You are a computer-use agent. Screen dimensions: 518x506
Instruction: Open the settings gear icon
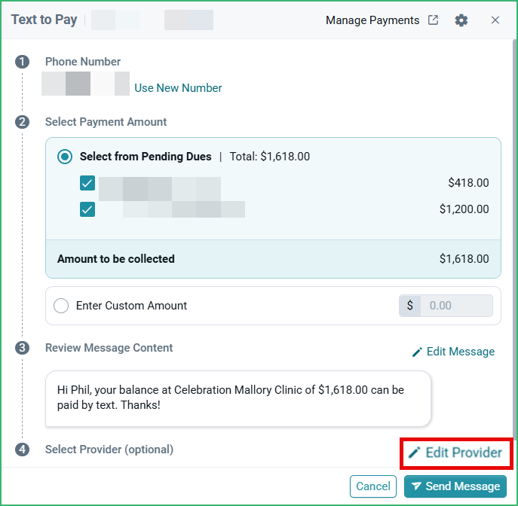[461, 20]
